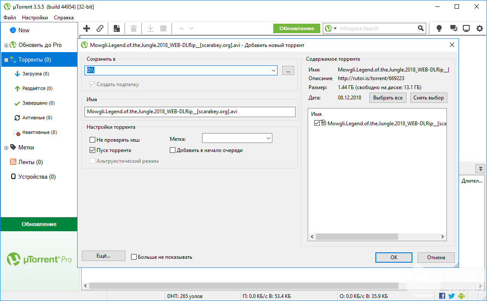This screenshot has width=487, height=301.
Task: Click the Move Up Queue arrow icon
Action: [181, 28]
